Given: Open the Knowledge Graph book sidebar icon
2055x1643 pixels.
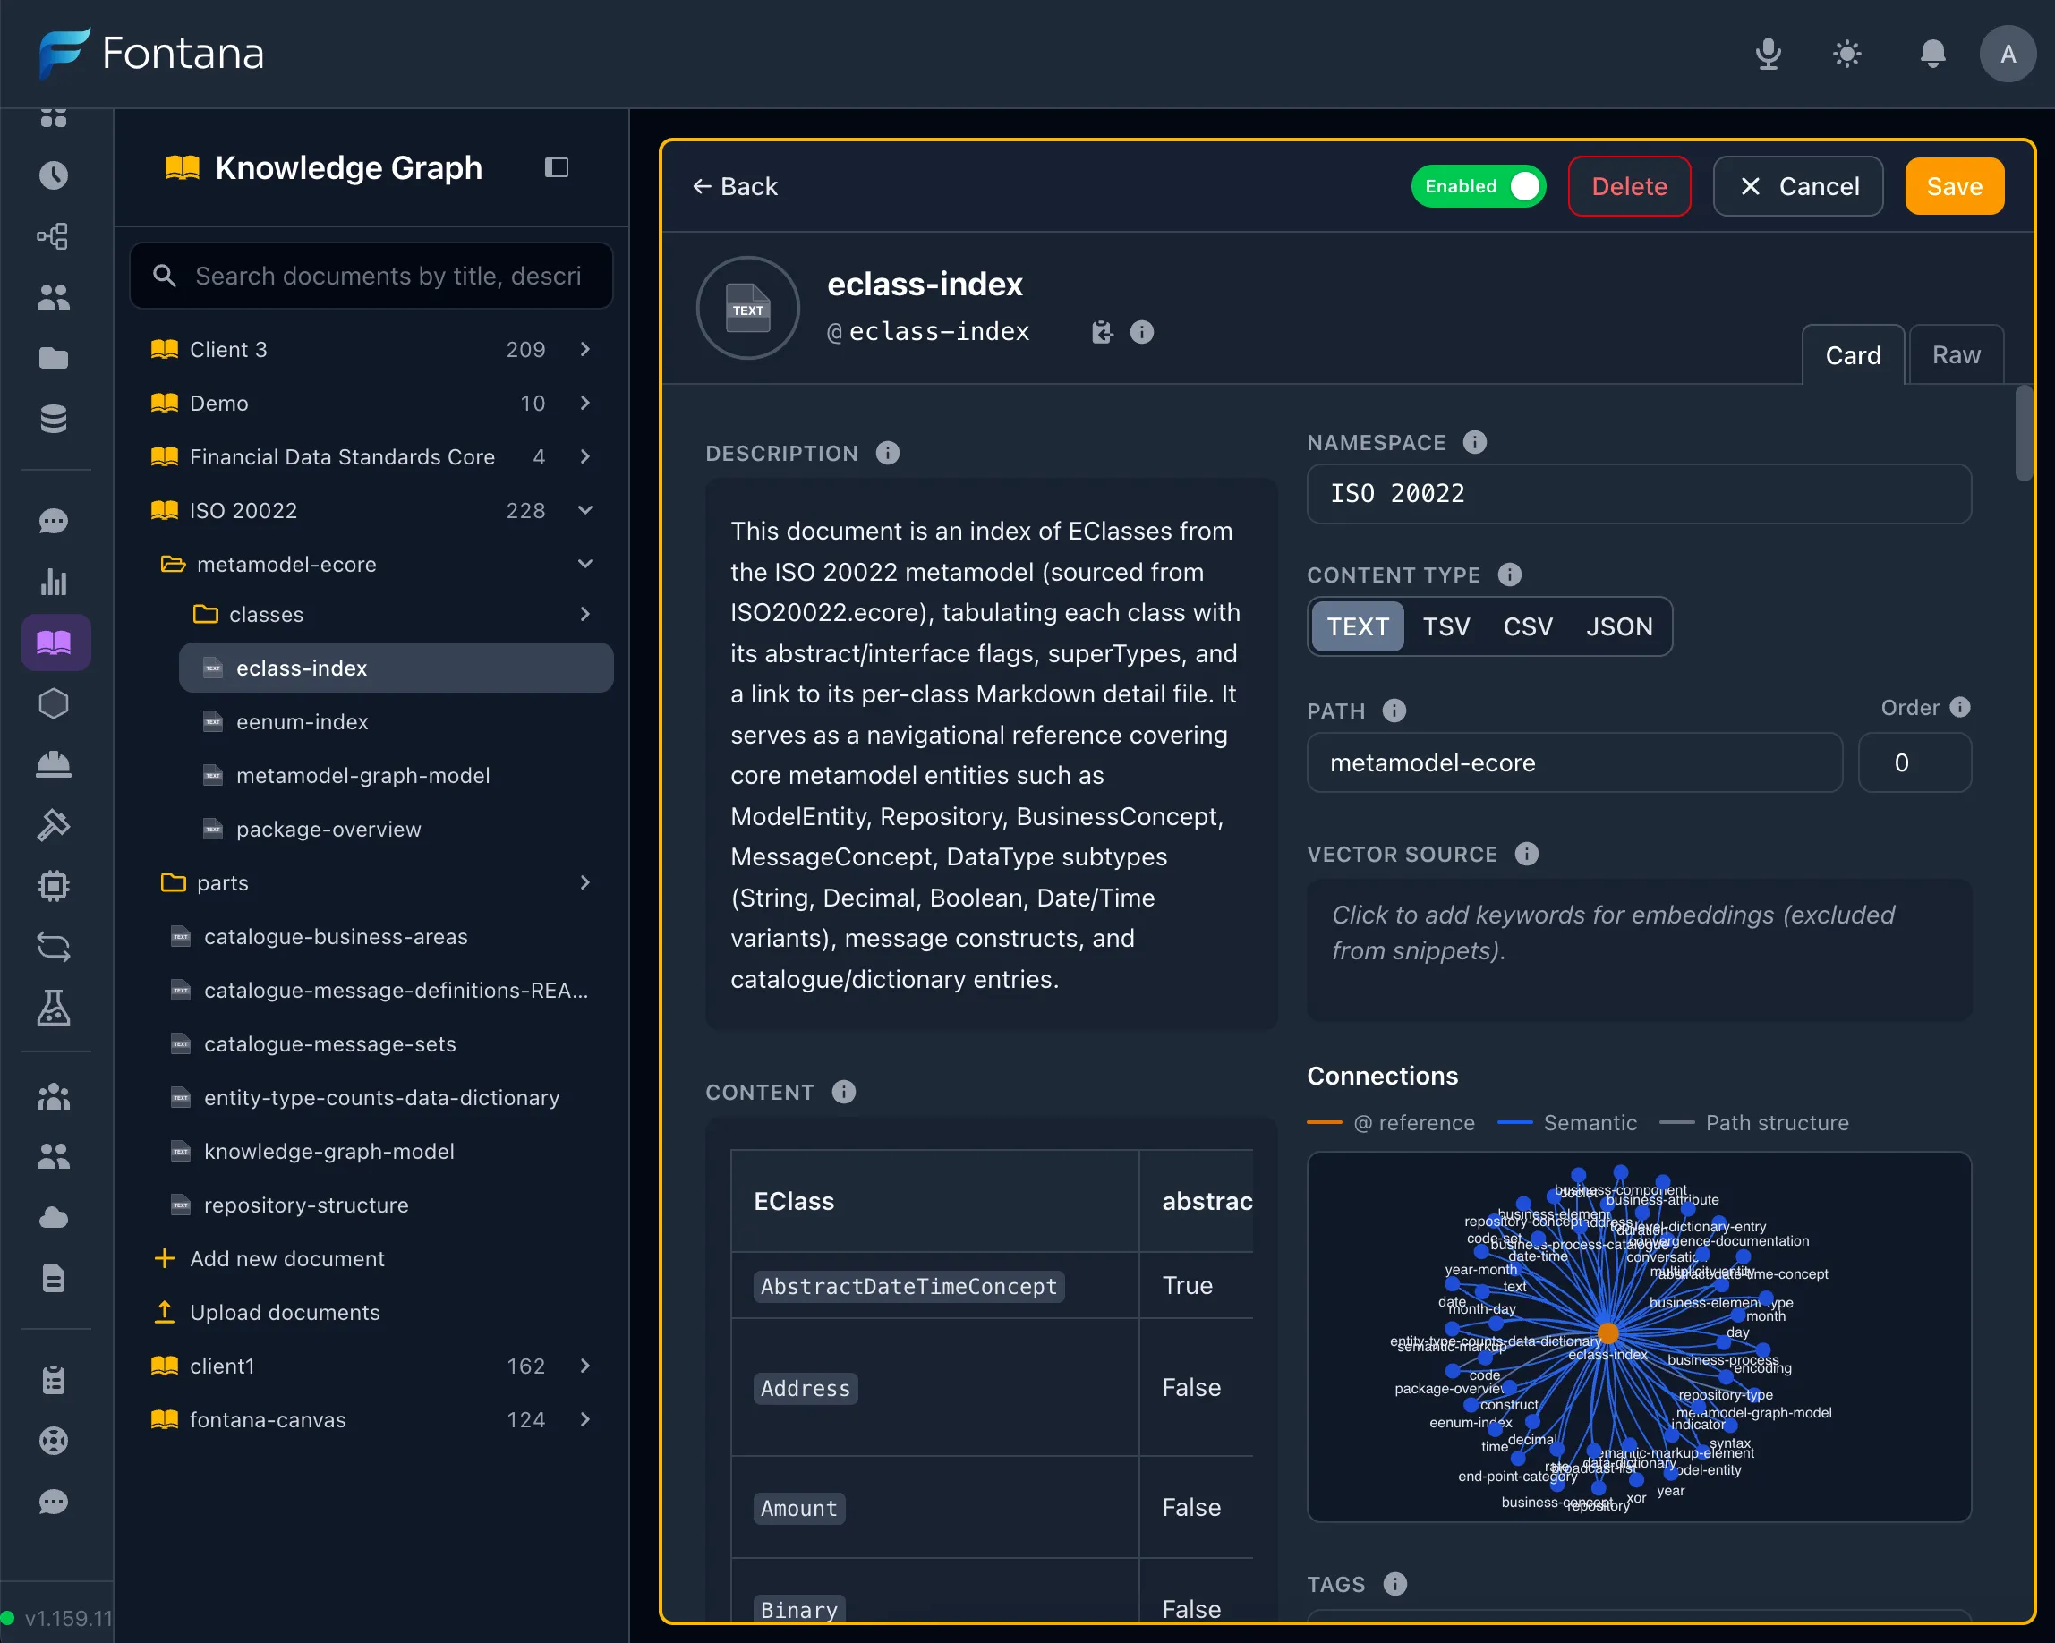Looking at the screenshot, I should 55,643.
